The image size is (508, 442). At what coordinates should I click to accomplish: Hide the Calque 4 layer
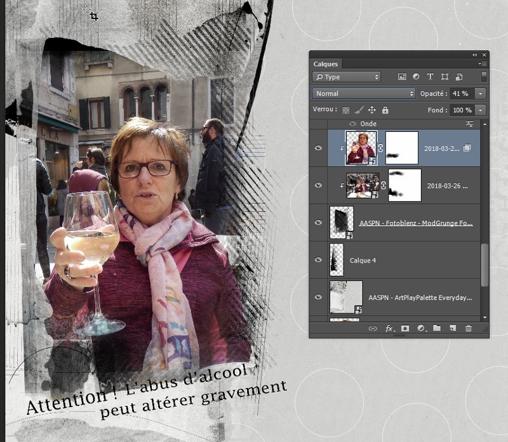point(319,260)
